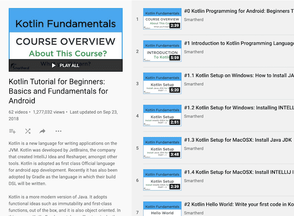Click the playlist title Kotlin Tutorial for Beginners
The image size is (294, 216).
(61, 91)
